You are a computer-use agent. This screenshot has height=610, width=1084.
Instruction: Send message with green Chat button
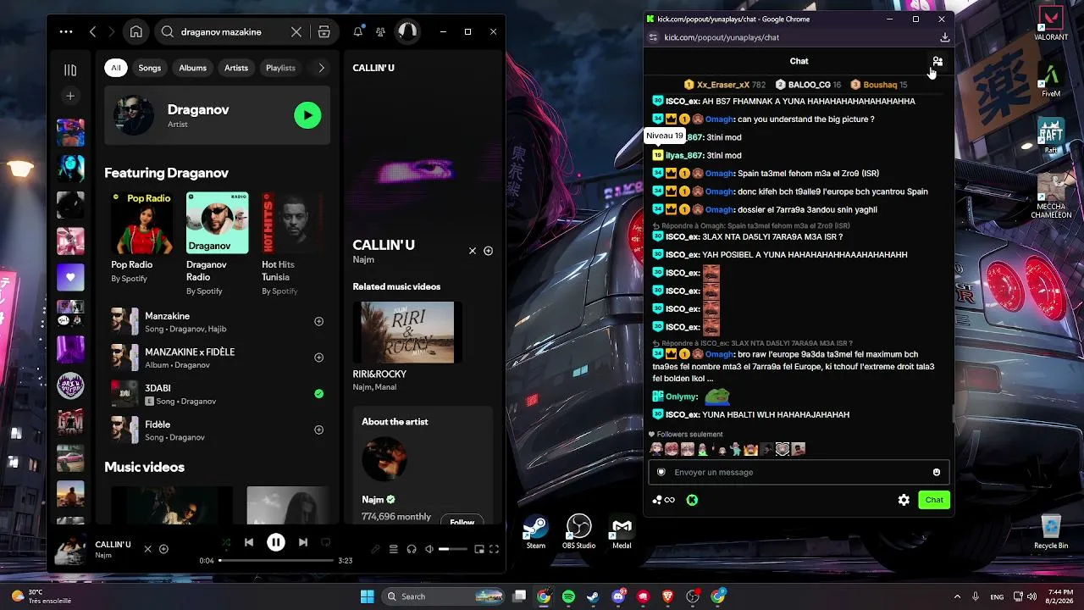tap(934, 500)
